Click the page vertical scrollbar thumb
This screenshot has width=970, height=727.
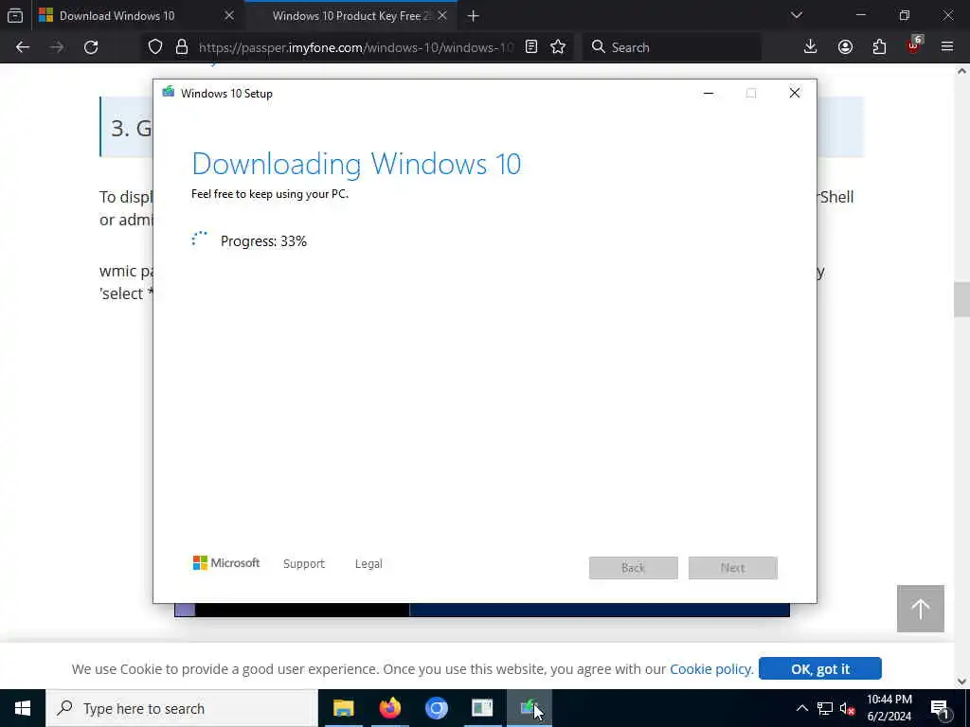tap(962, 299)
